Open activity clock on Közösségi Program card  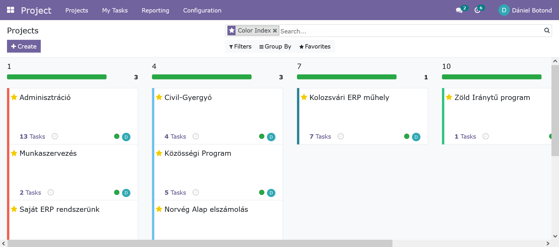click(x=196, y=192)
